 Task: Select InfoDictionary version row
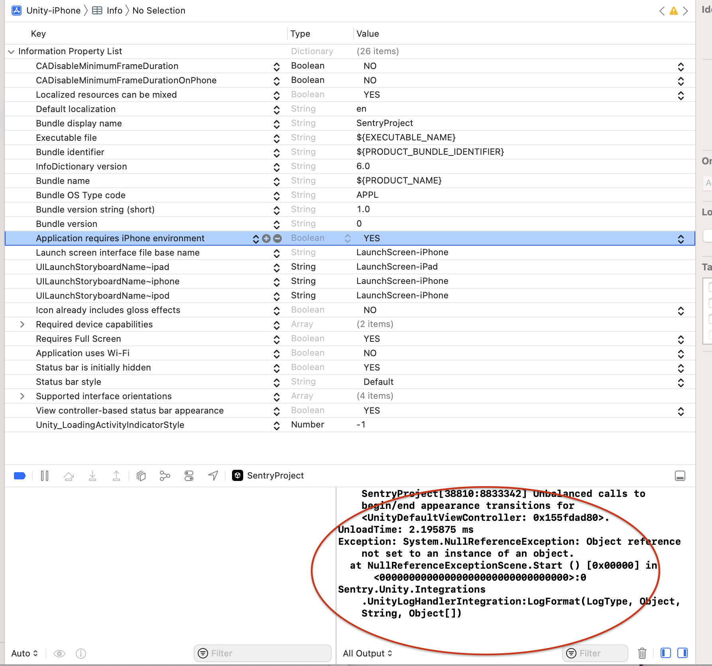[x=350, y=166]
